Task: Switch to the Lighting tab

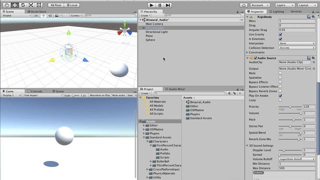Action: click(276, 11)
